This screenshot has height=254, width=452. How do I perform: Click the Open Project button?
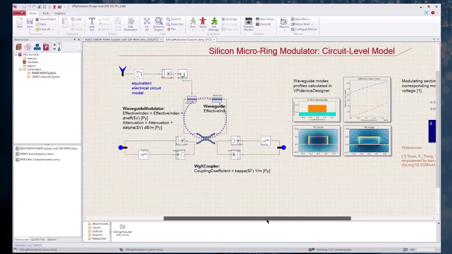pos(47,19)
